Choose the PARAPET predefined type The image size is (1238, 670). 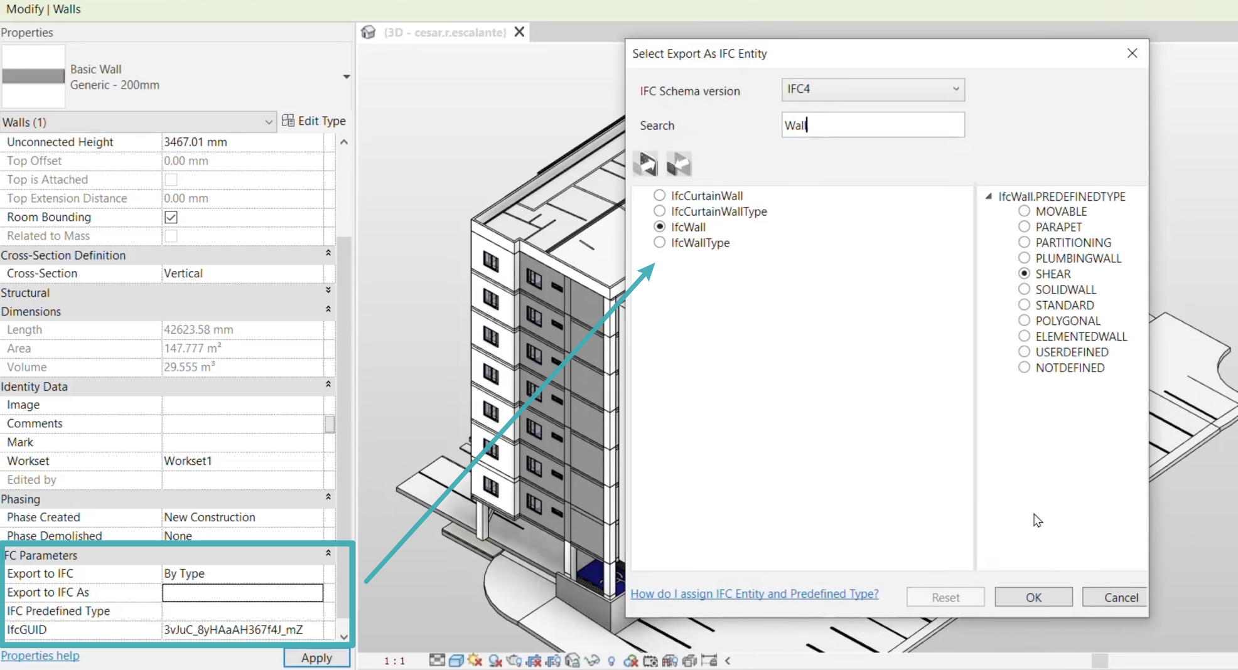(1024, 226)
